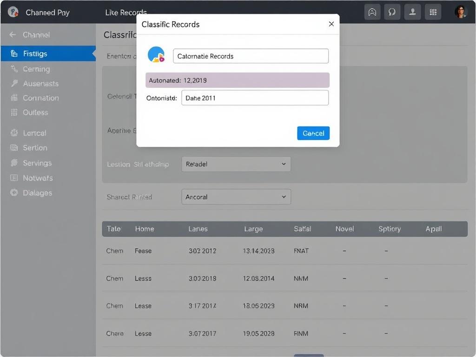Select Fristigs in the sidebar
476x357 pixels.
[35, 53]
